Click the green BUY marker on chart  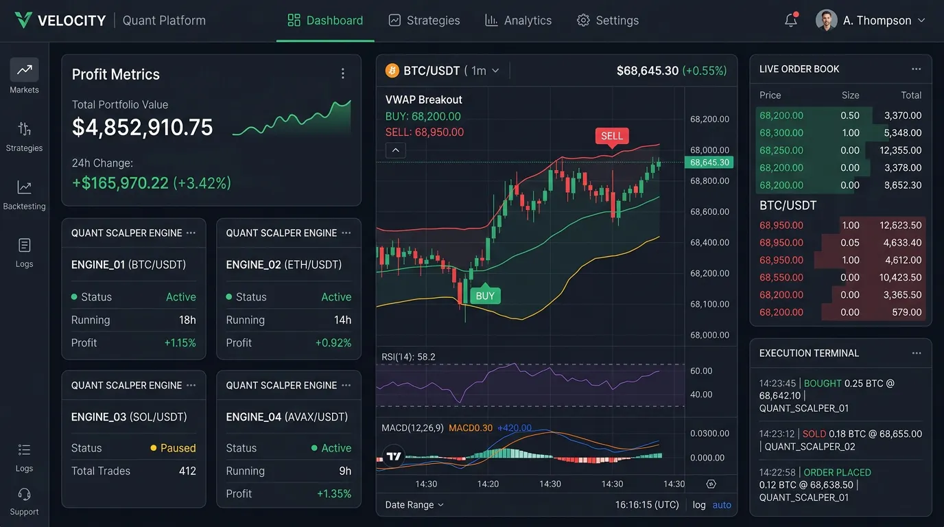click(485, 295)
